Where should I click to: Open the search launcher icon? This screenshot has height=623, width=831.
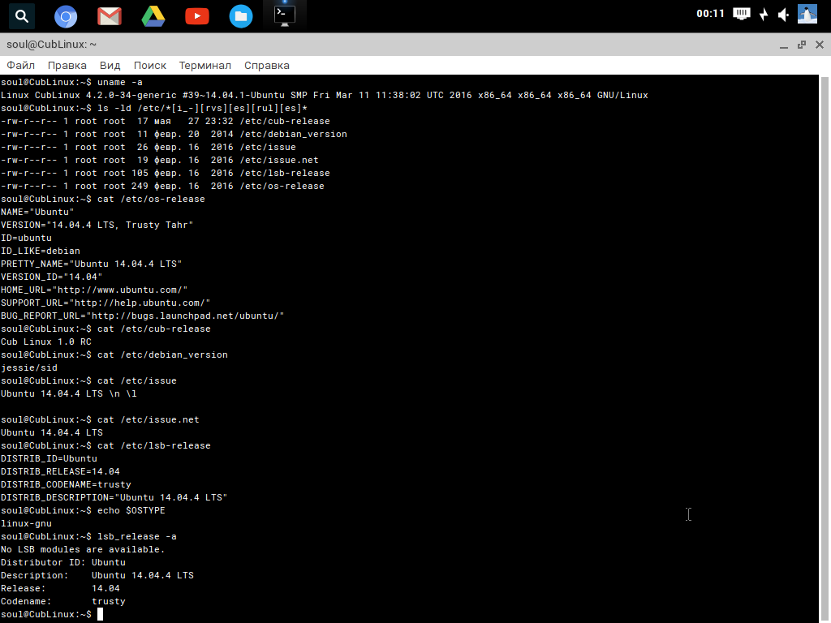[22, 16]
